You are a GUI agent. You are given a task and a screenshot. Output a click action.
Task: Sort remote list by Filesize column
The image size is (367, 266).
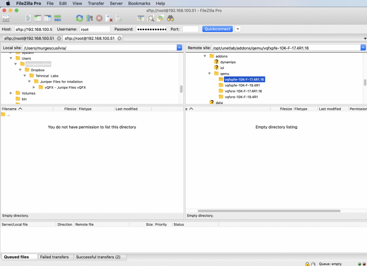(x=282, y=109)
